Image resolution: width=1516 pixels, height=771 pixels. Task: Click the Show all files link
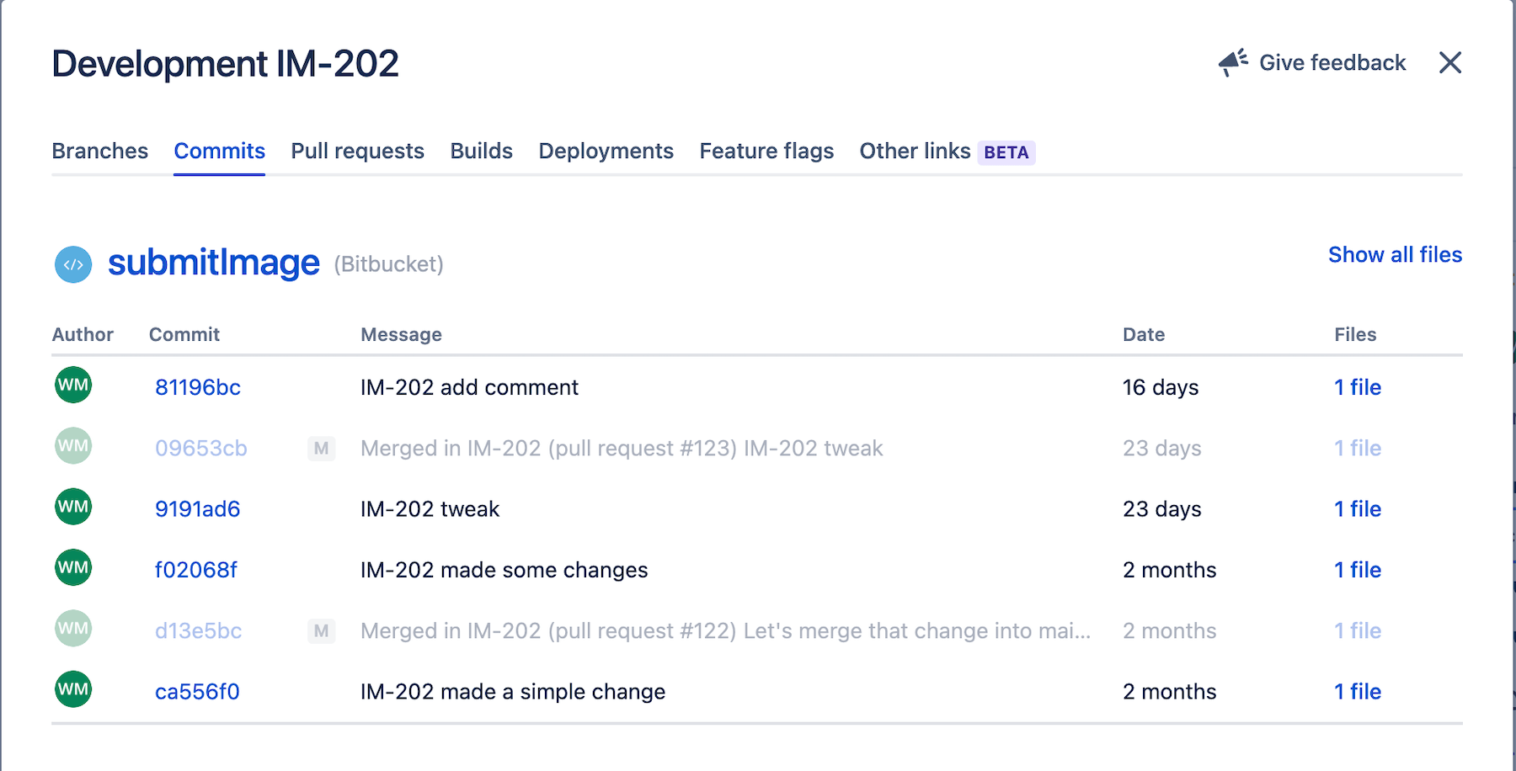pyautogui.click(x=1394, y=254)
